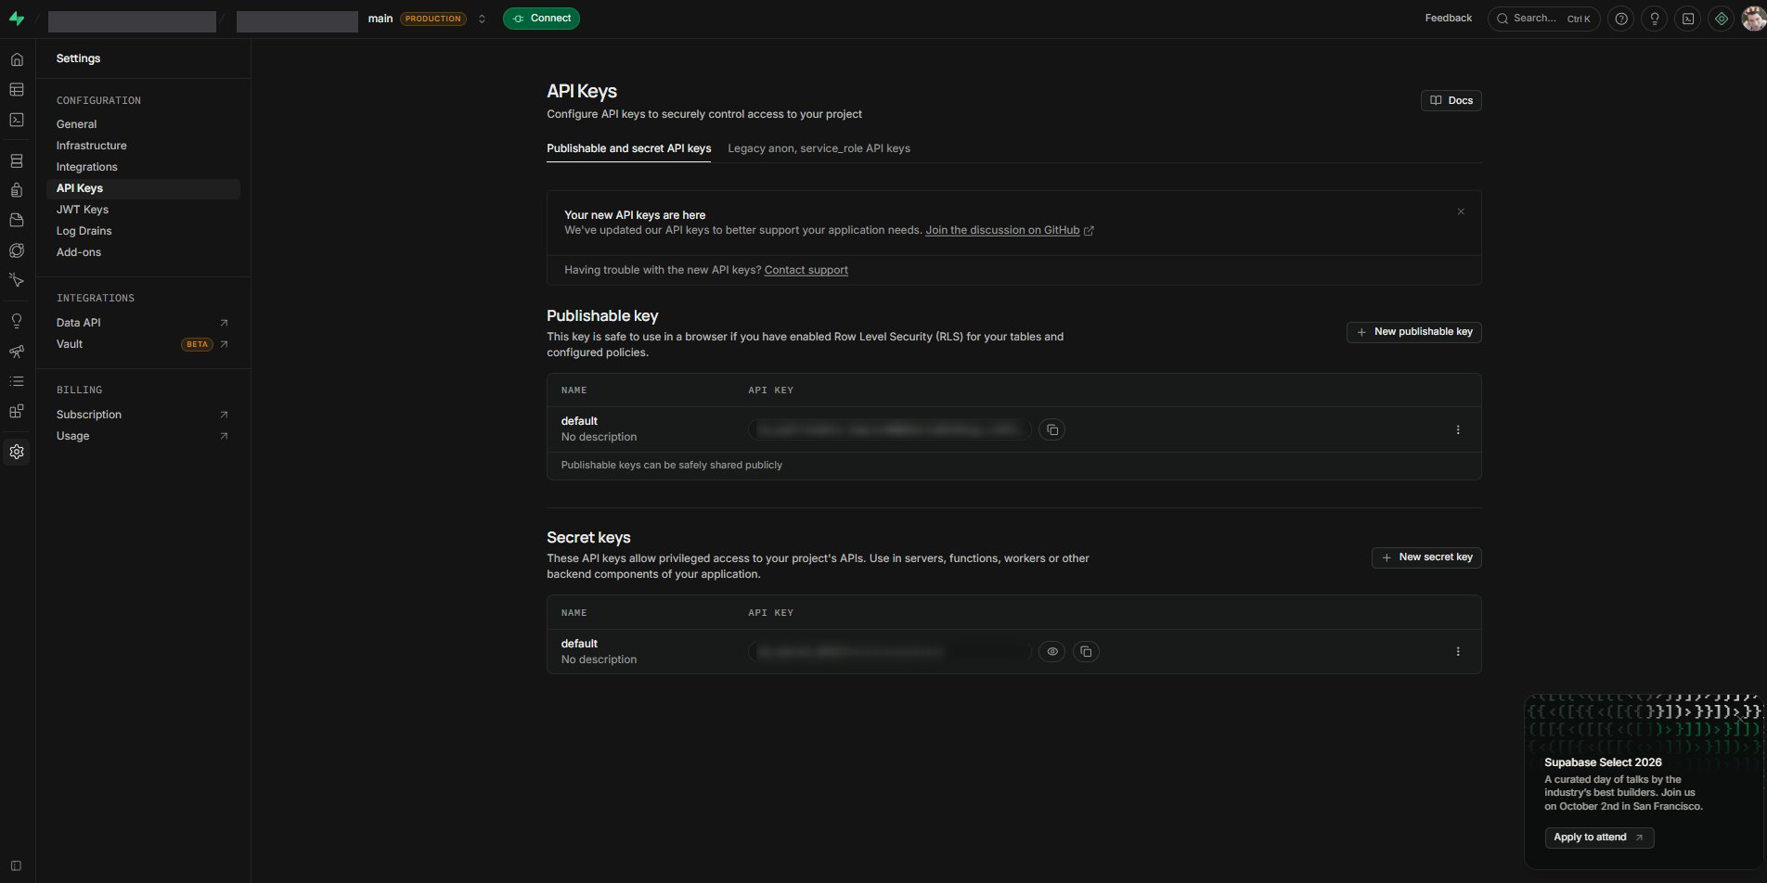Click the Supabase logo
This screenshot has height=883, width=1767.
(17, 19)
